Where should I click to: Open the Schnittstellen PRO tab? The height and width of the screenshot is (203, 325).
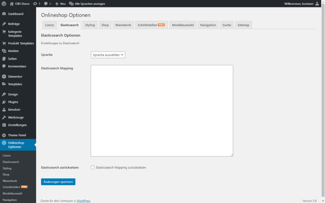(x=151, y=25)
